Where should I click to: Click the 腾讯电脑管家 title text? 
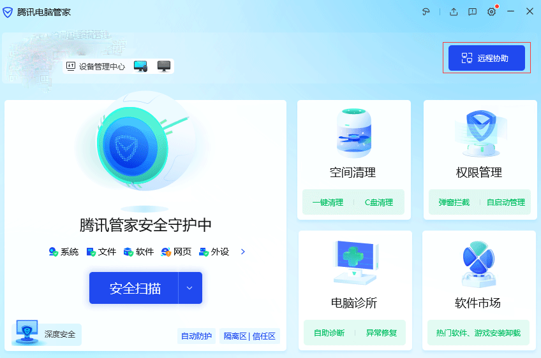click(x=44, y=12)
